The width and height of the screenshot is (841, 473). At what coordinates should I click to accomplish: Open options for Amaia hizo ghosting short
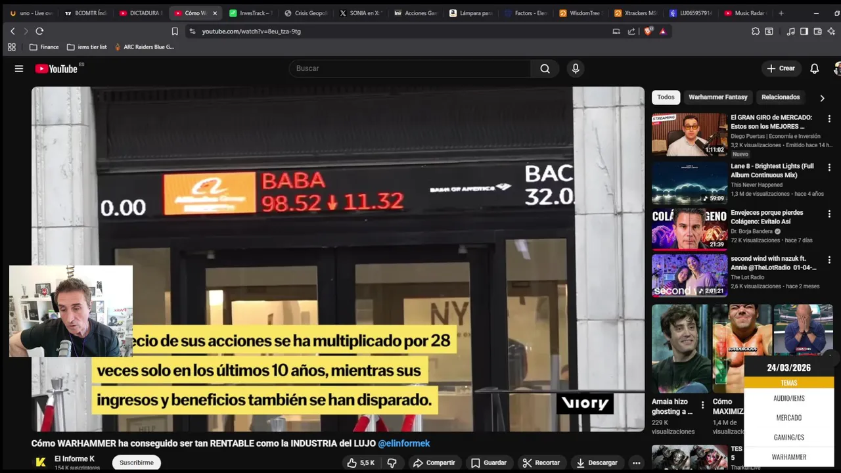coord(702,405)
